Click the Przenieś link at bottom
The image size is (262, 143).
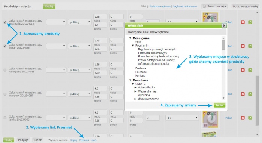coord(84,140)
